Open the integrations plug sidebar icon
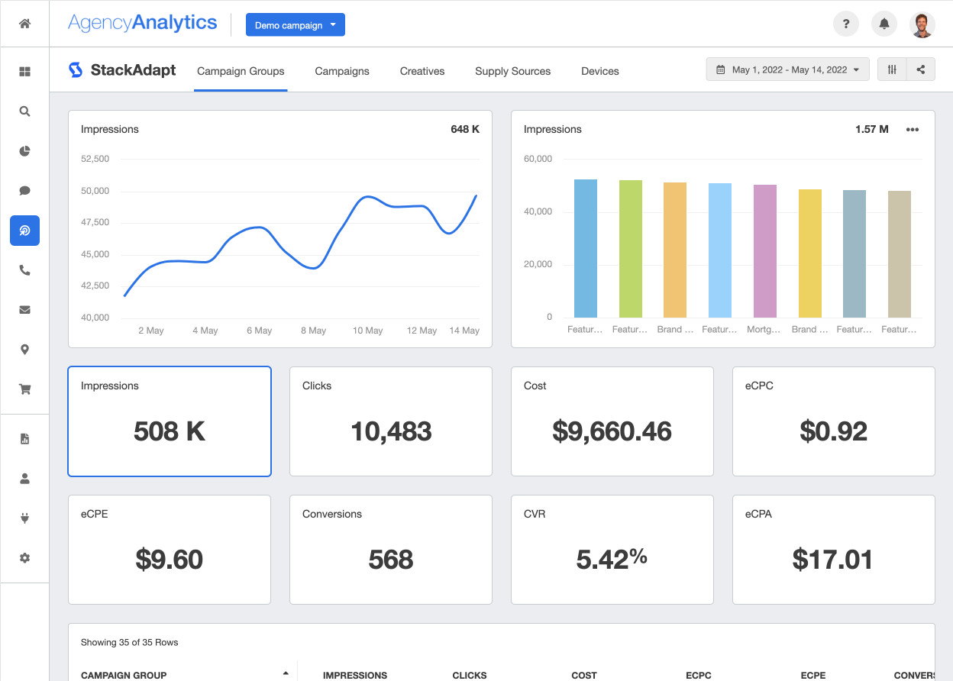 pos(24,518)
